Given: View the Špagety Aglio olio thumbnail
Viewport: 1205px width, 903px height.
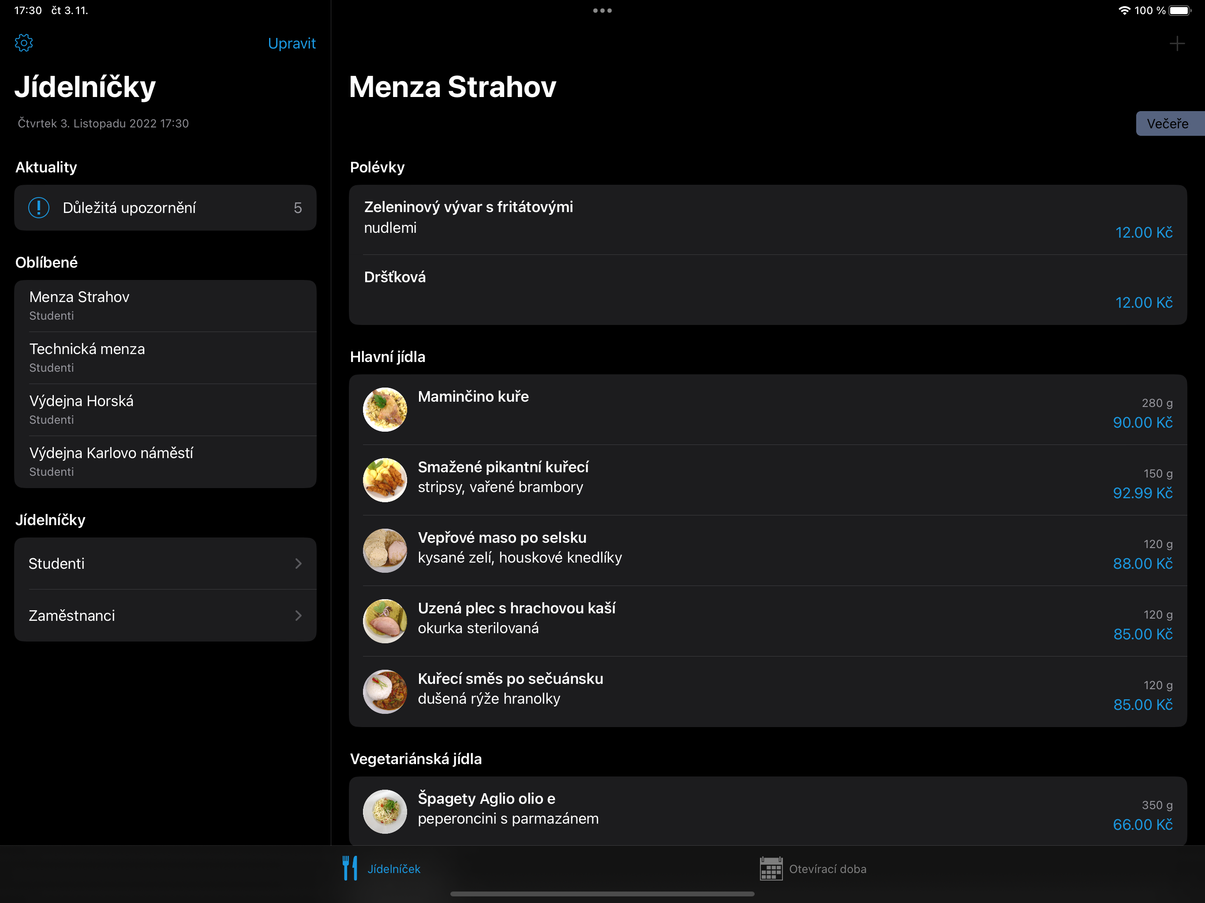Looking at the screenshot, I should point(385,811).
